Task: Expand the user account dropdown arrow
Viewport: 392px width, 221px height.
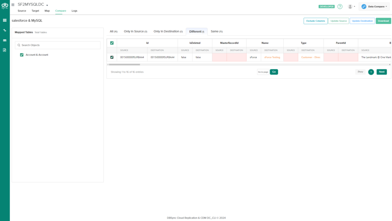Action: [354, 6]
